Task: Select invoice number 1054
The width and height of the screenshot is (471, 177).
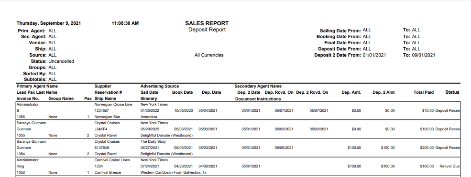Action: (x=21, y=154)
